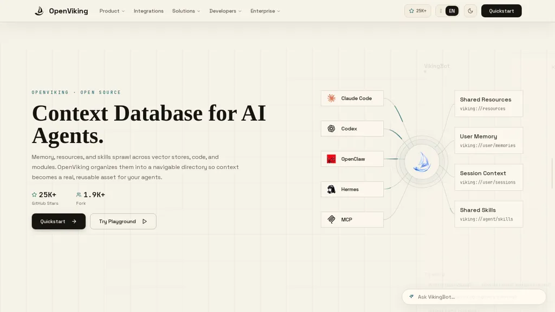Toggle dark mode with moon icon
The image size is (555, 312).
tap(470, 11)
